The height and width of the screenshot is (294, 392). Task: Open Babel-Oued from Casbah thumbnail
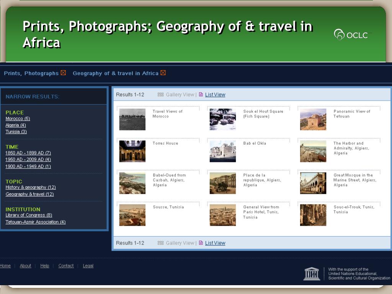point(132,183)
